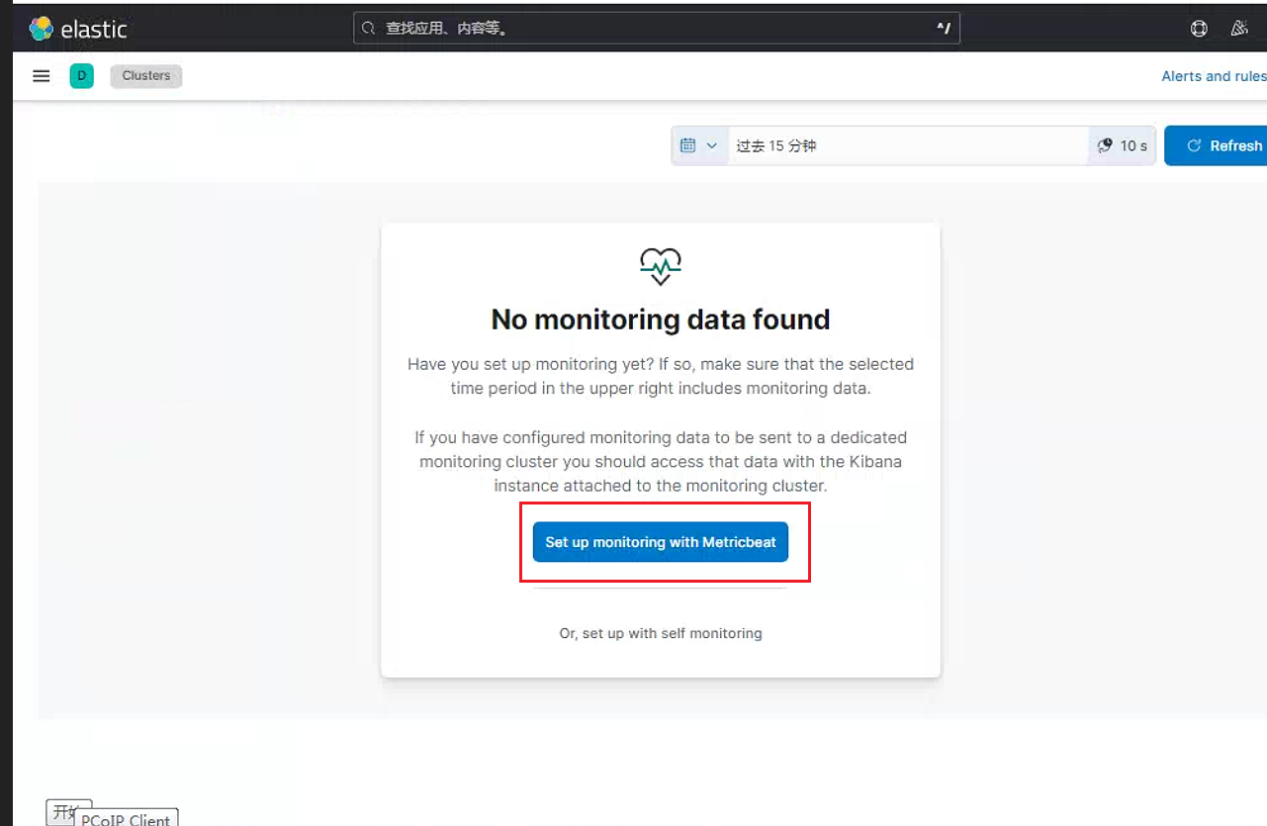Screen dimensions: 1267x826
Task: Open the help menu icon
Action: pyautogui.click(x=1199, y=29)
